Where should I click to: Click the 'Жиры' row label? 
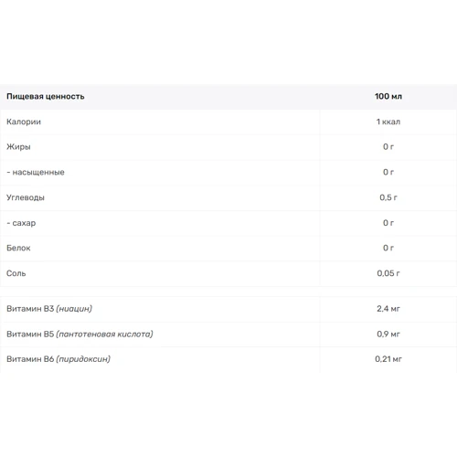18,147
